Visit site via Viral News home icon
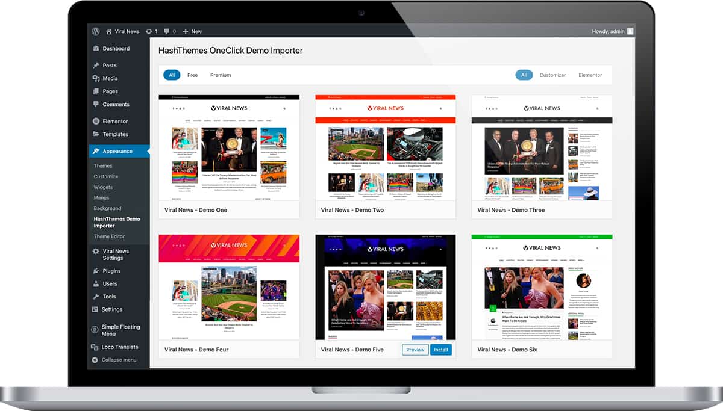 tap(109, 31)
